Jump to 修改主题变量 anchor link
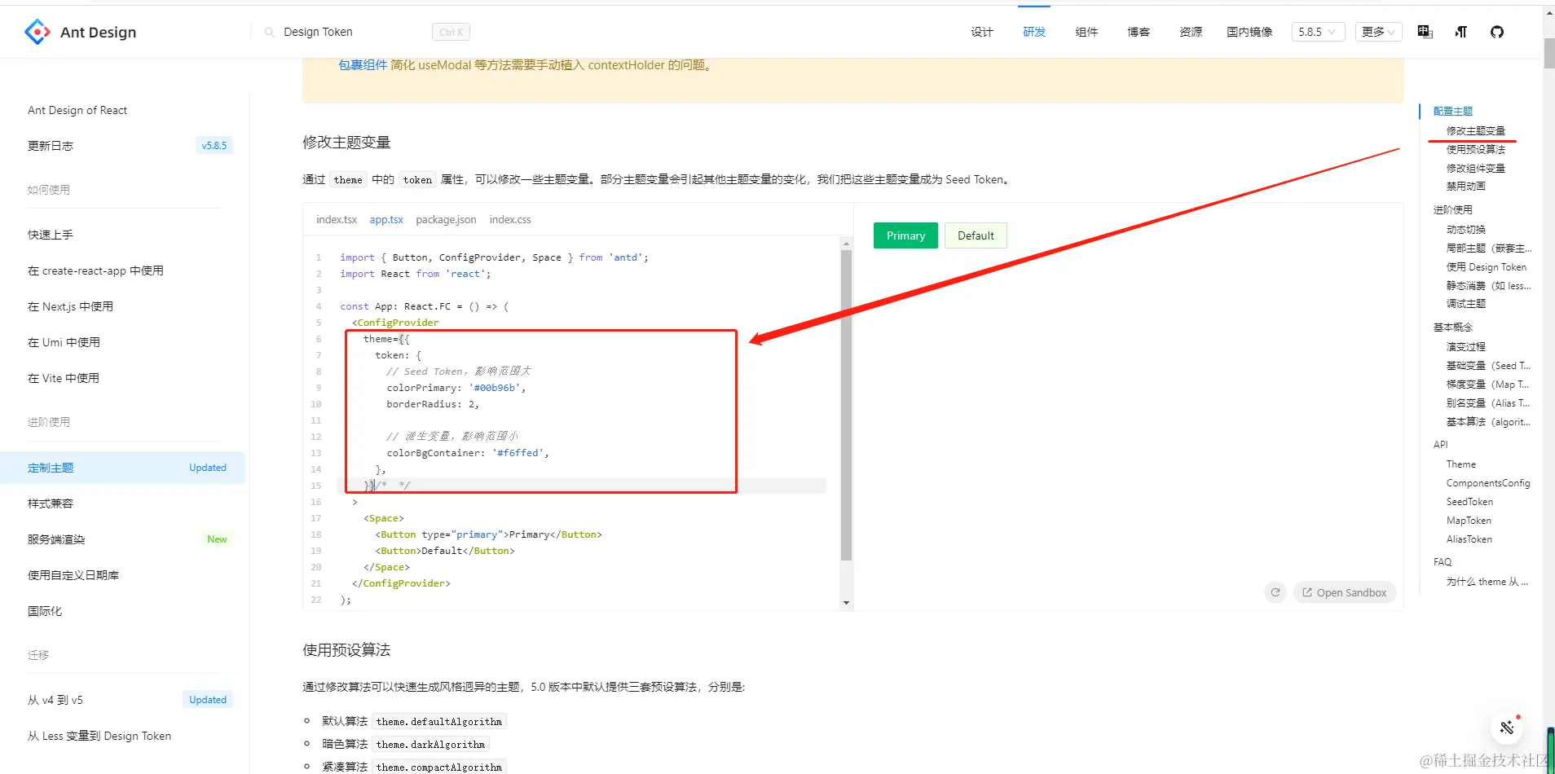Image resolution: width=1555 pixels, height=774 pixels. tap(1476, 130)
